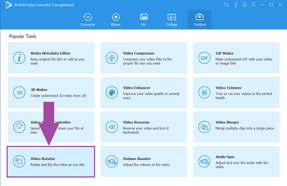287x186 pixels.
Task: Open Video Compressor title text
Action: (139, 53)
